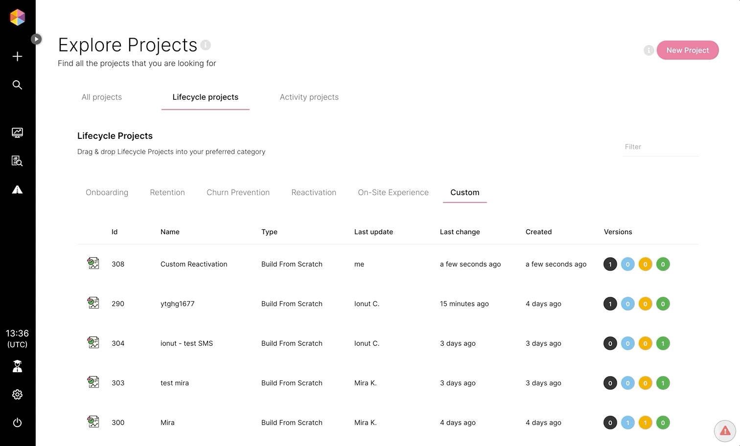
Task: Click the plus icon in the sidebar
Action: pos(17,57)
